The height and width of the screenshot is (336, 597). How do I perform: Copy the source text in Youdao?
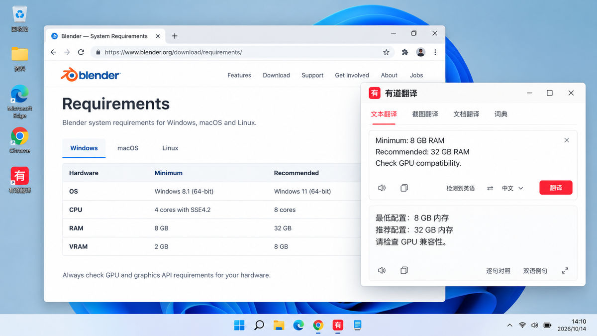(x=404, y=188)
